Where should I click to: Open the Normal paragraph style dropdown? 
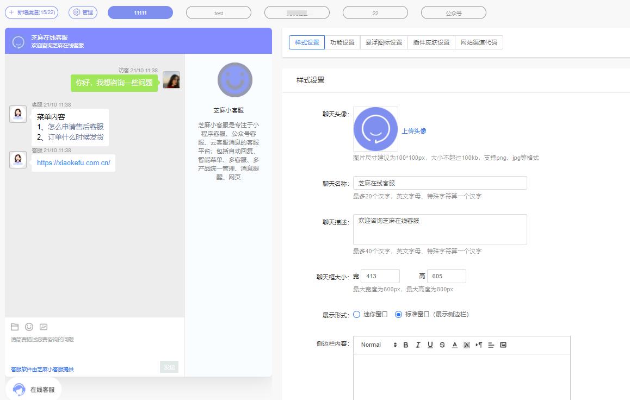click(x=373, y=345)
